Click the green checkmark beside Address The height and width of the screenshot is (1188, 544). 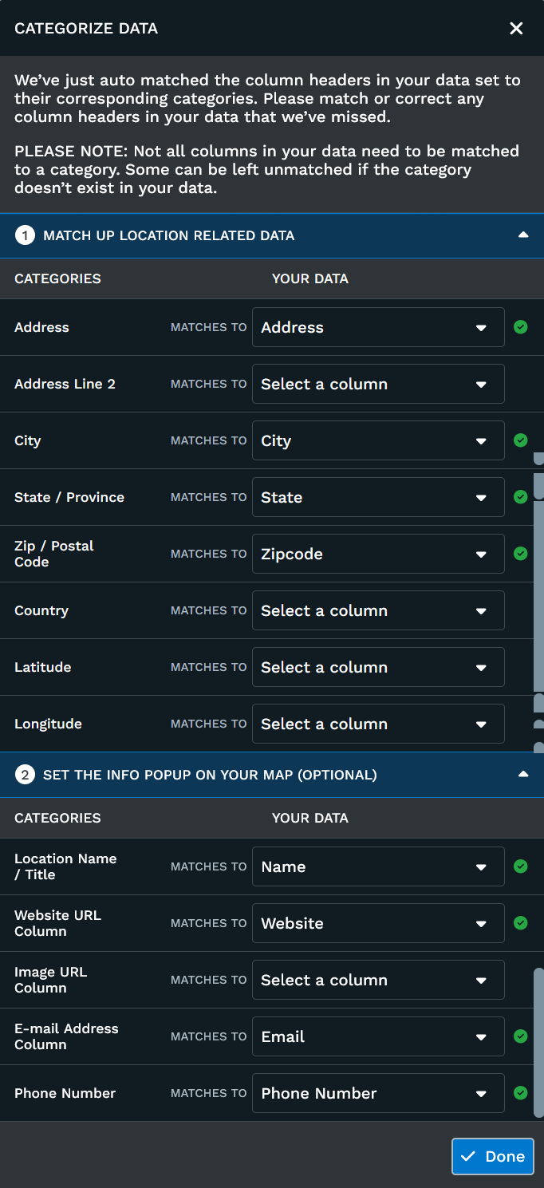click(521, 327)
